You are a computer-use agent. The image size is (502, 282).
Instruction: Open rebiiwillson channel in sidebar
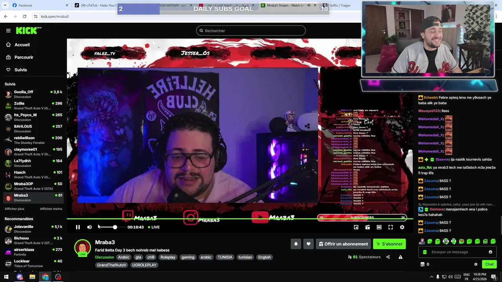point(33,140)
